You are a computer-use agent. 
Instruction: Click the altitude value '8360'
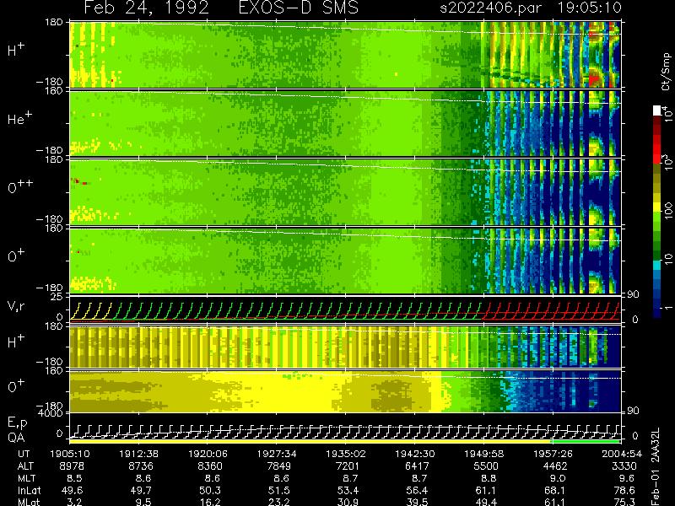[x=210, y=466]
